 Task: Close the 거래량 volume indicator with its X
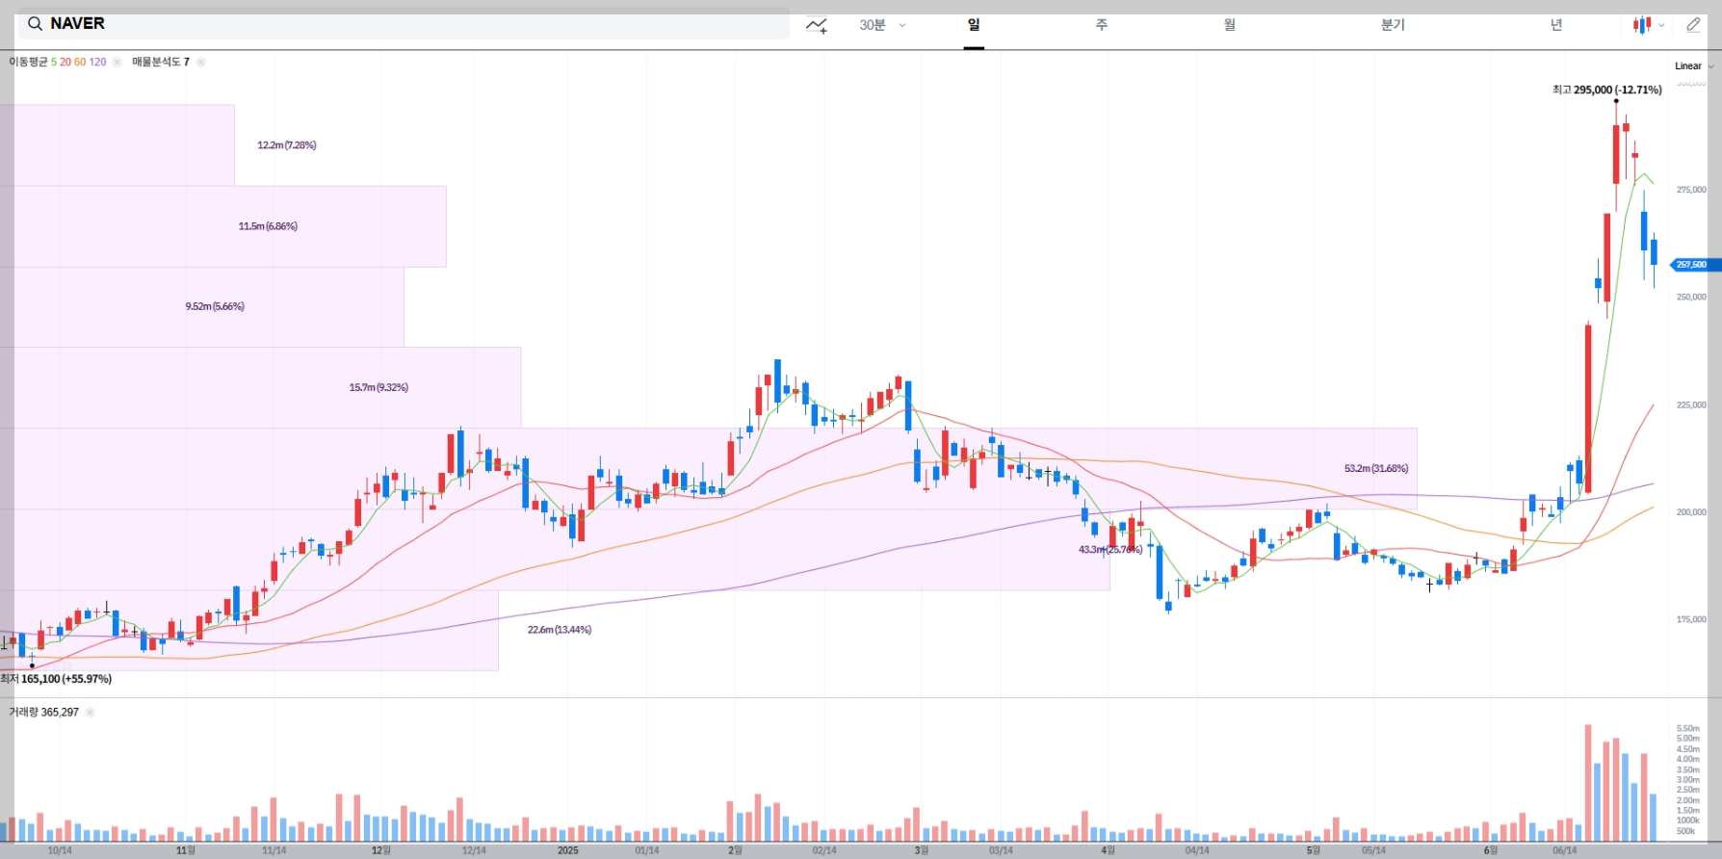[x=90, y=713]
